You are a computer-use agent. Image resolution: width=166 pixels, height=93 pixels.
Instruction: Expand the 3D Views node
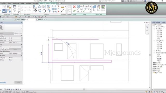click(x=154, y=51)
